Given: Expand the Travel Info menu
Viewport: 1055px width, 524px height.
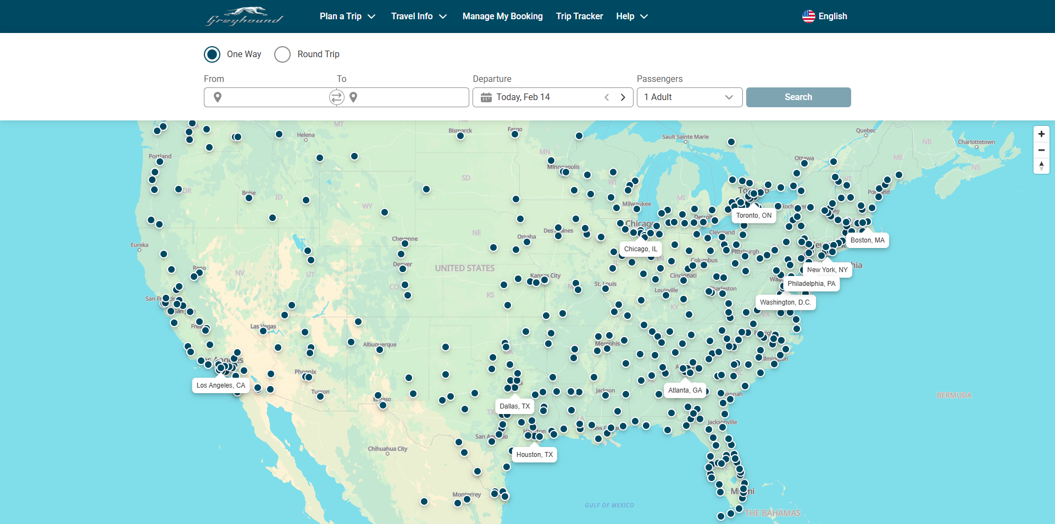Looking at the screenshot, I should pos(419,16).
